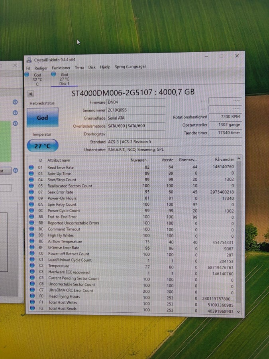Screen dimensions: 269x359
Task: Click the help icon beside button in left window
Action: (15, 171)
